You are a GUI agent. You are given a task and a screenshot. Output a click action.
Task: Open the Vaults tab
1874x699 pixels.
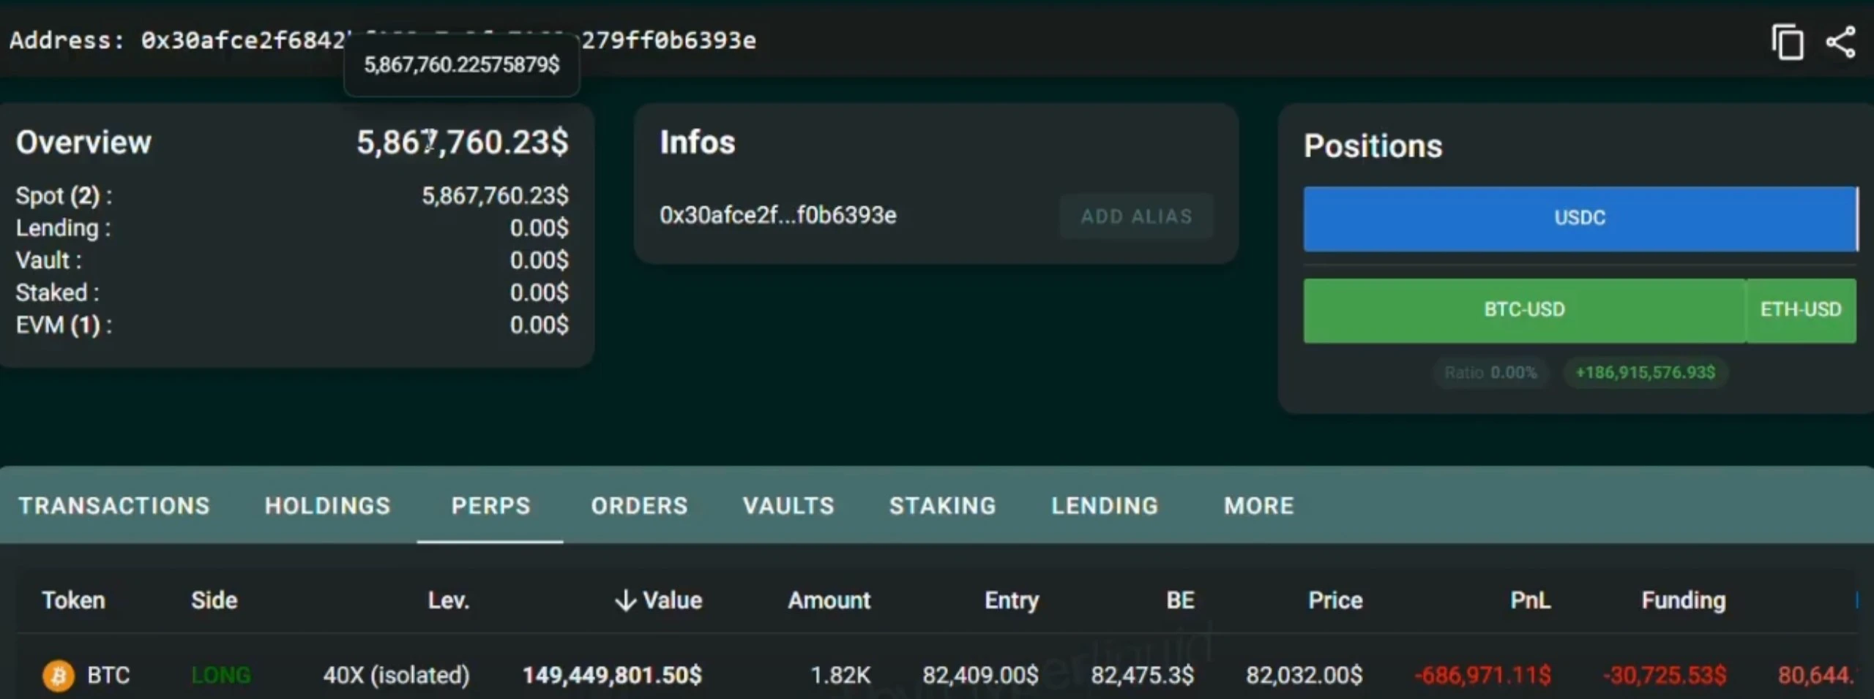(x=788, y=505)
